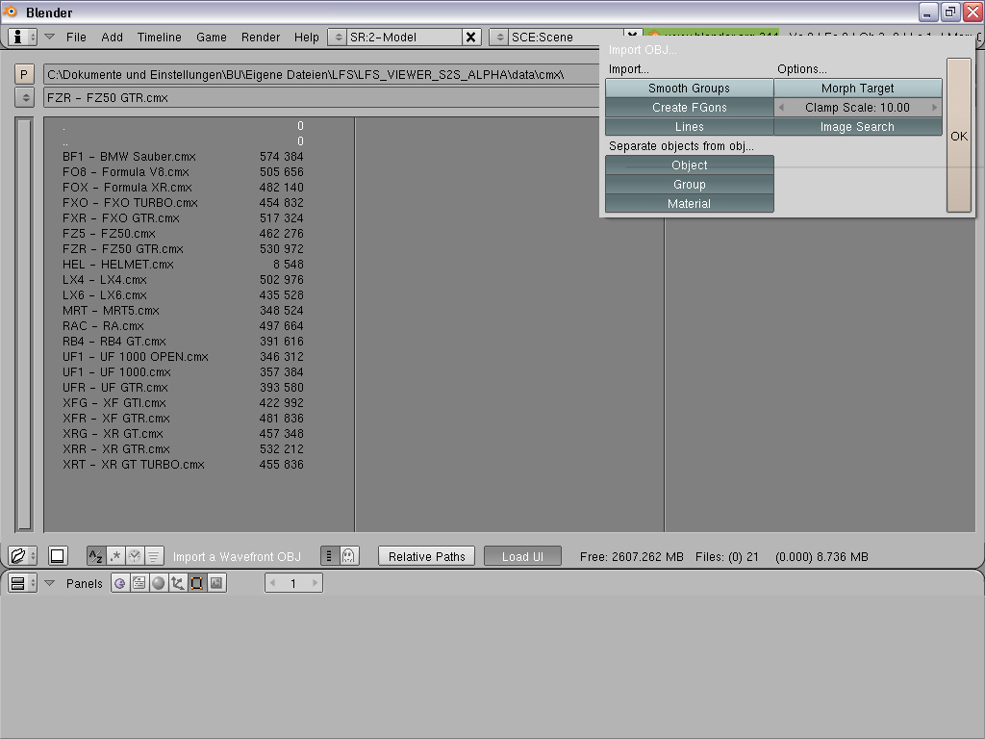Open the Editing context square icon

196,583
